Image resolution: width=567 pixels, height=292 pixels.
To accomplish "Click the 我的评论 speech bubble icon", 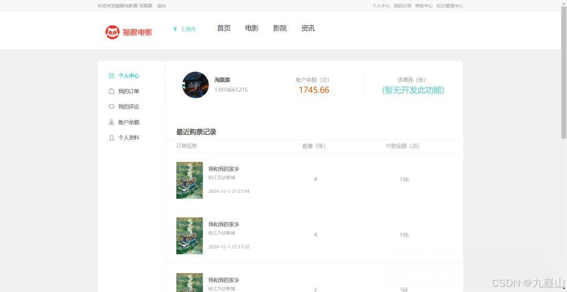I will coord(111,107).
